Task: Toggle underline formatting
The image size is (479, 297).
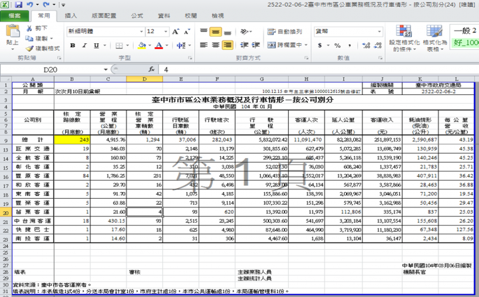Action: (x=96, y=45)
